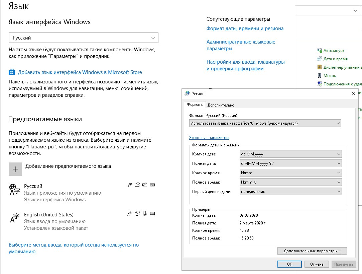Open the Полная дата format dropdown
This screenshot has width=362, height=274.
[291, 163]
